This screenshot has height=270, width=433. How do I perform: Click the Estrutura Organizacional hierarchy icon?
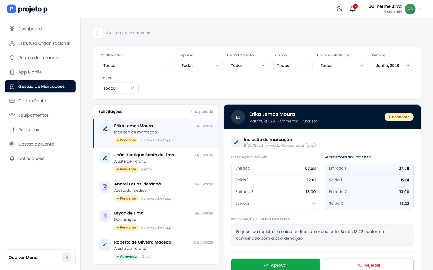(12, 43)
